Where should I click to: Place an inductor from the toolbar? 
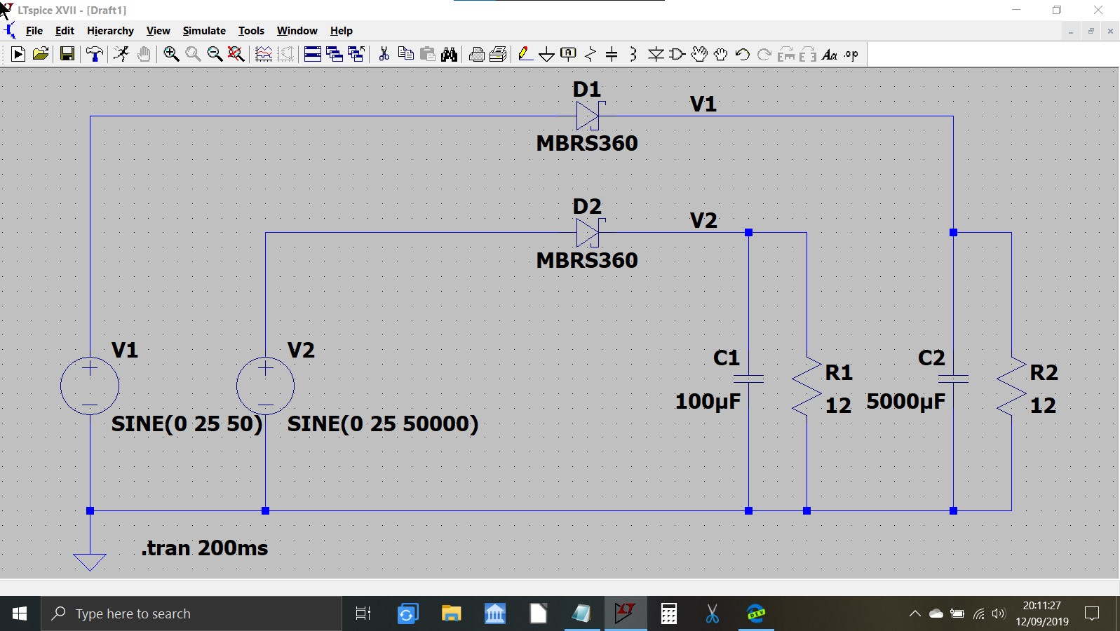coord(634,54)
